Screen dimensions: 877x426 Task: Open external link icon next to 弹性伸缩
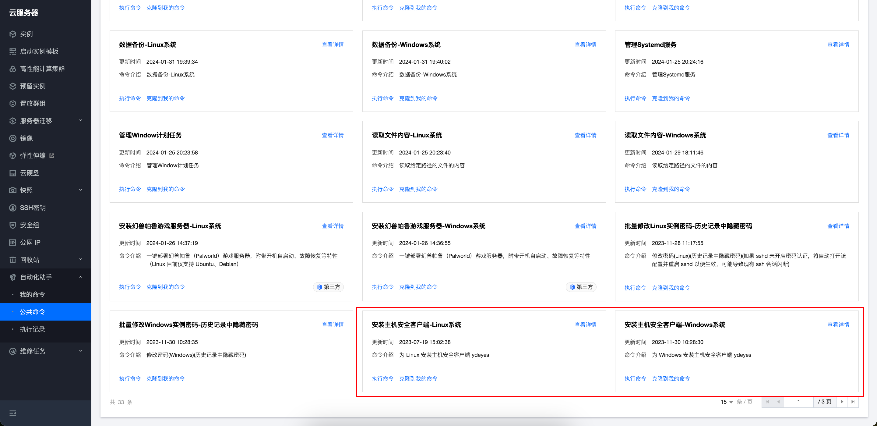tap(52, 156)
